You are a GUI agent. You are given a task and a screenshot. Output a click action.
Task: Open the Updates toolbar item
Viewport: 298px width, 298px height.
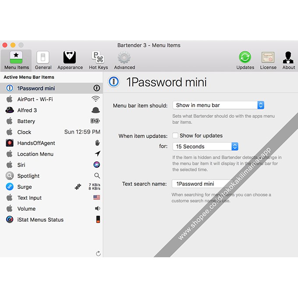245,60
